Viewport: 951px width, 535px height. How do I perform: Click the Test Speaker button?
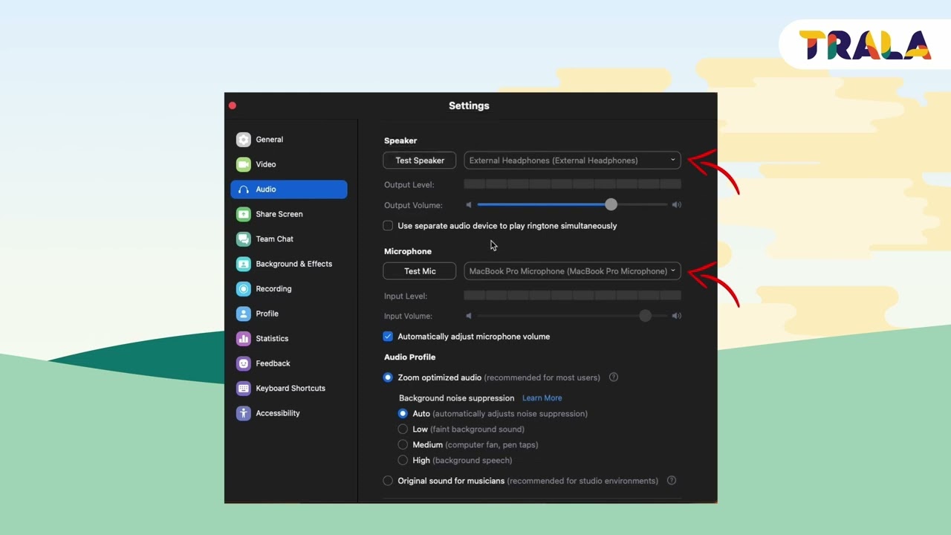coord(420,160)
